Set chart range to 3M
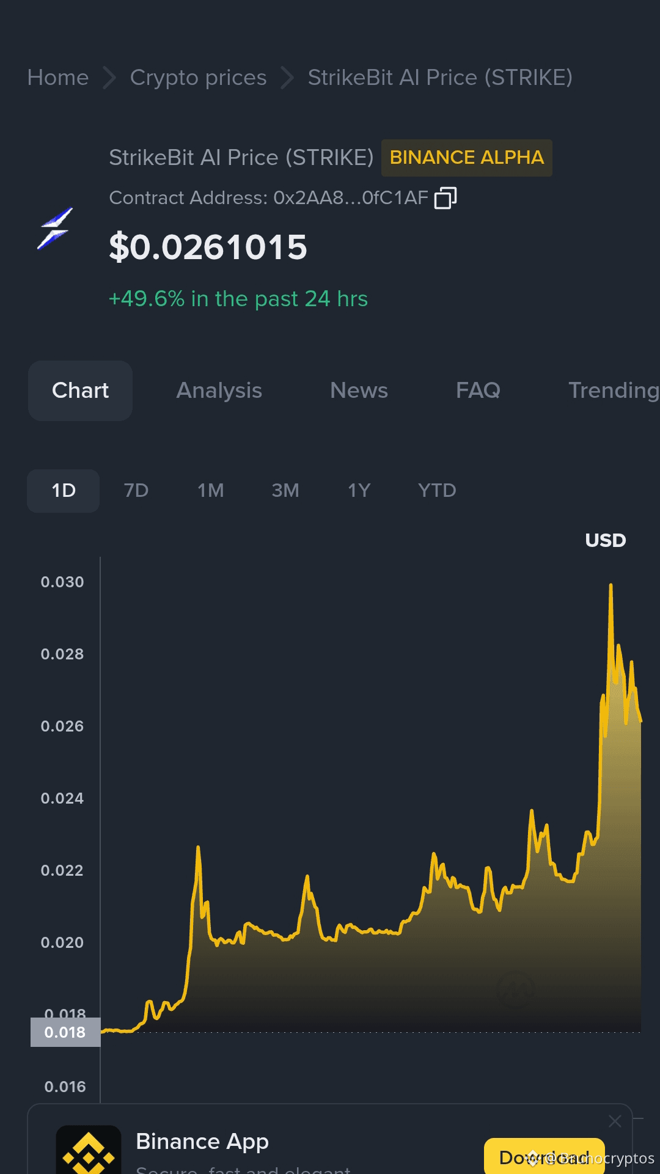 (285, 491)
